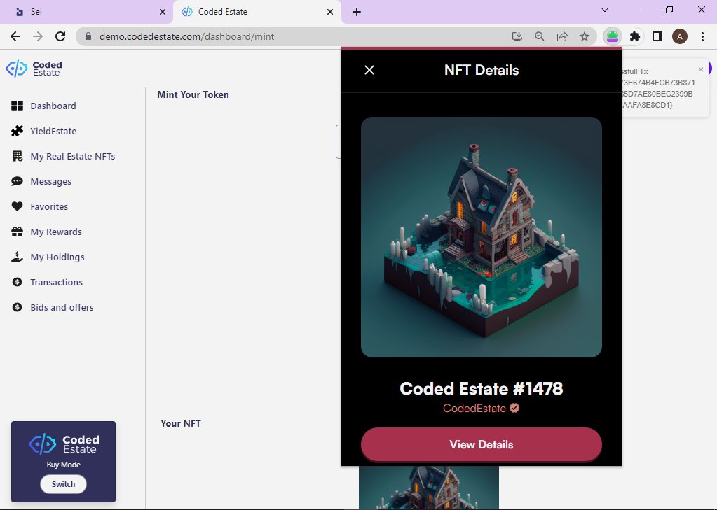Open My Holdings page
The image size is (717, 510).
pyautogui.click(x=57, y=257)
